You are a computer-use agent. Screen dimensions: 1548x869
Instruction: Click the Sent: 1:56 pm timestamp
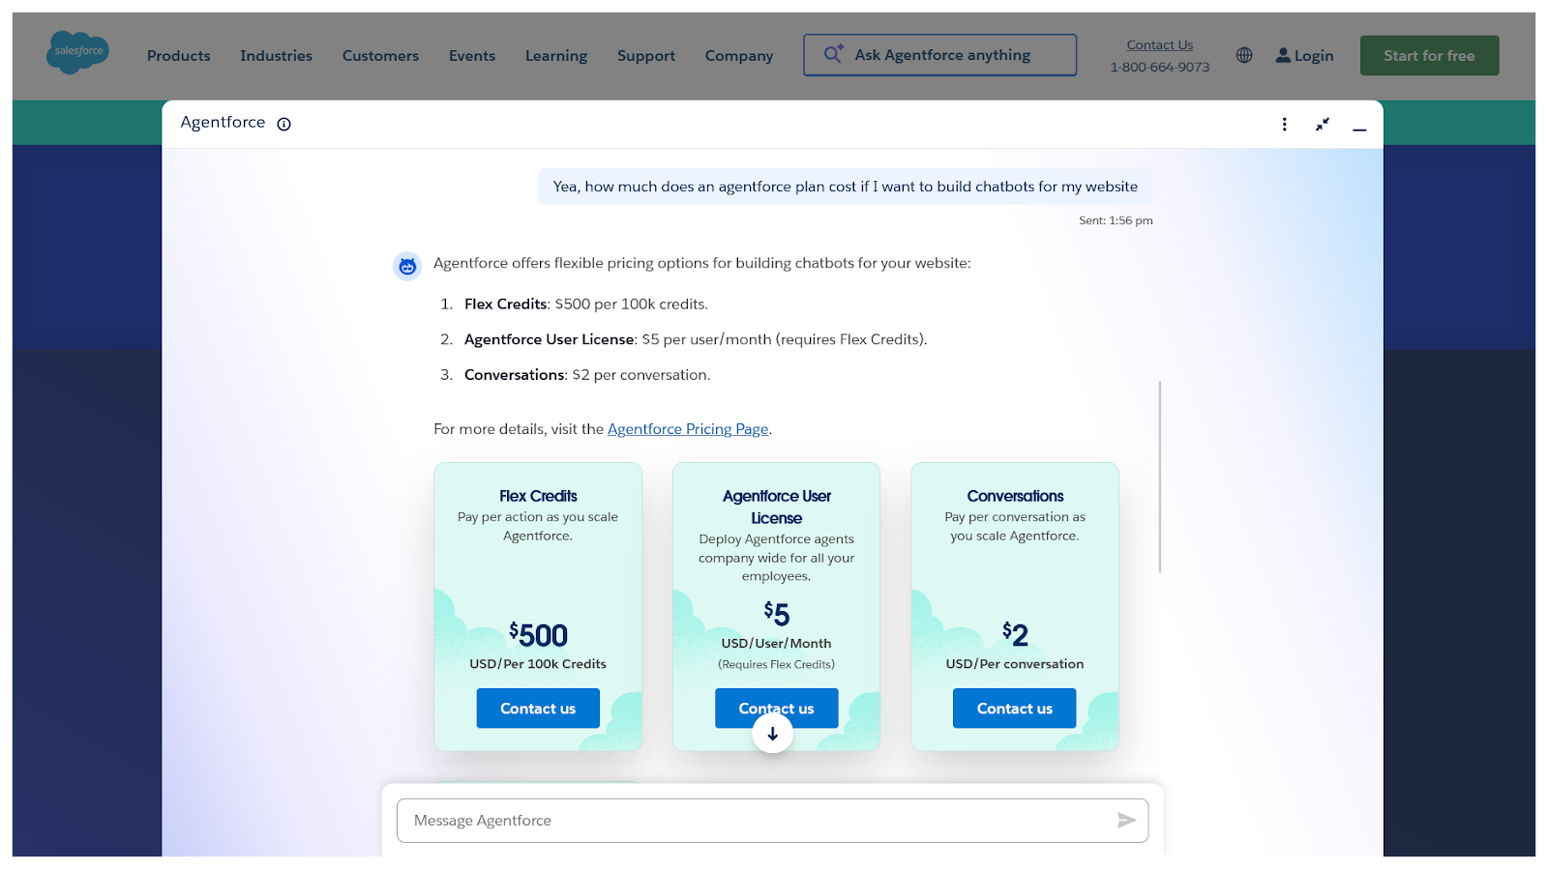point(1116,220)
